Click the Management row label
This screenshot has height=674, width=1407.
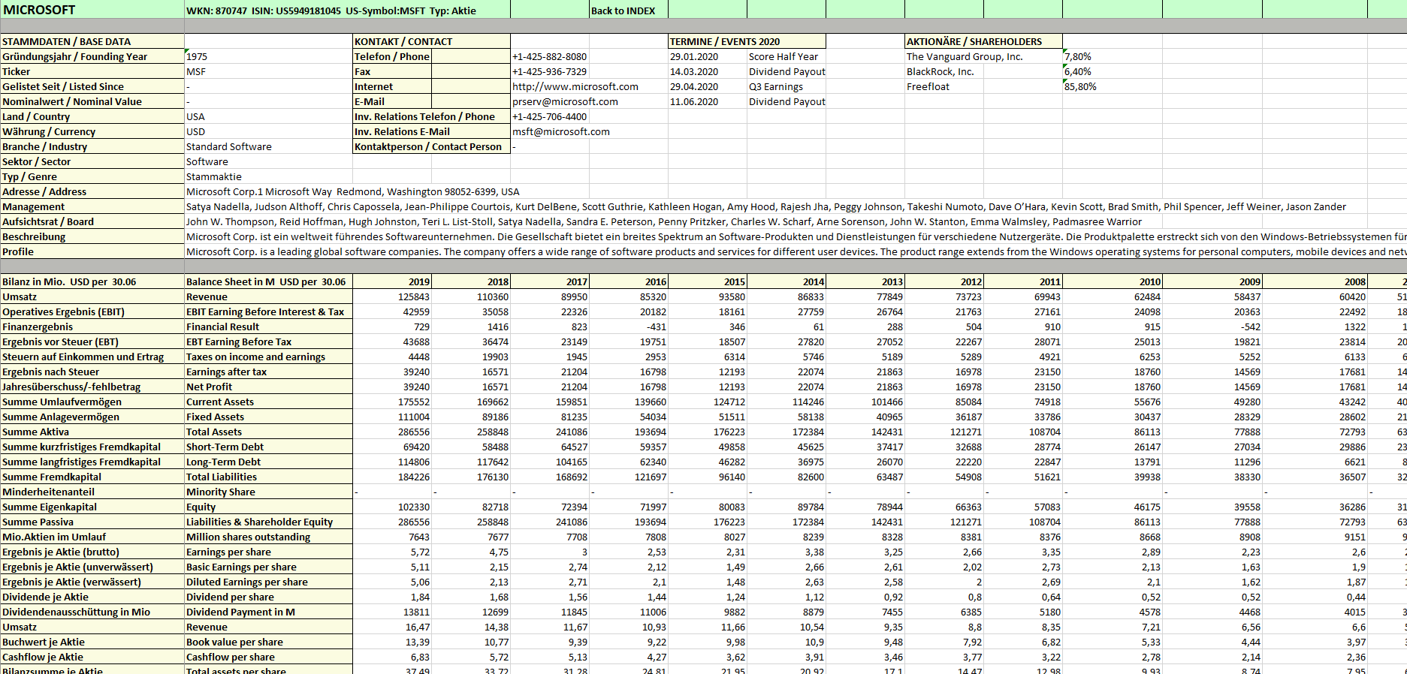coord(92,206)
